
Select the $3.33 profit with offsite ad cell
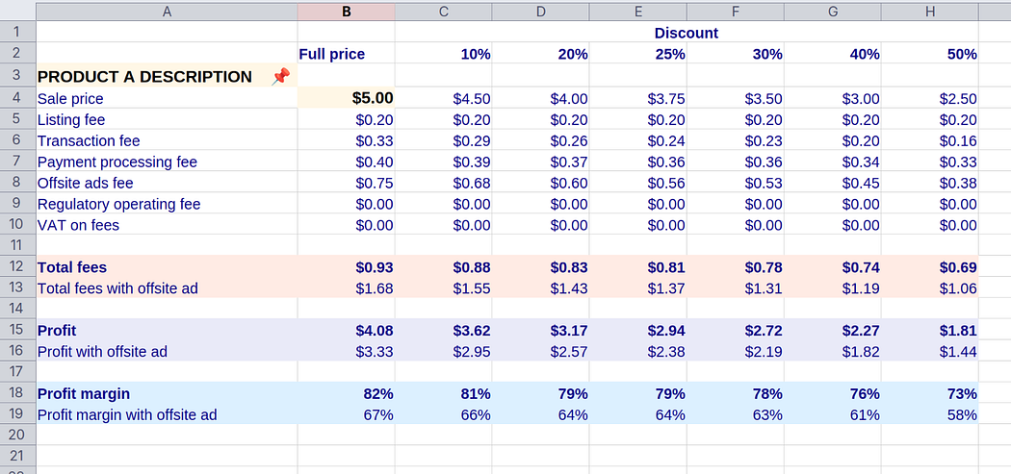coord(347,351)
